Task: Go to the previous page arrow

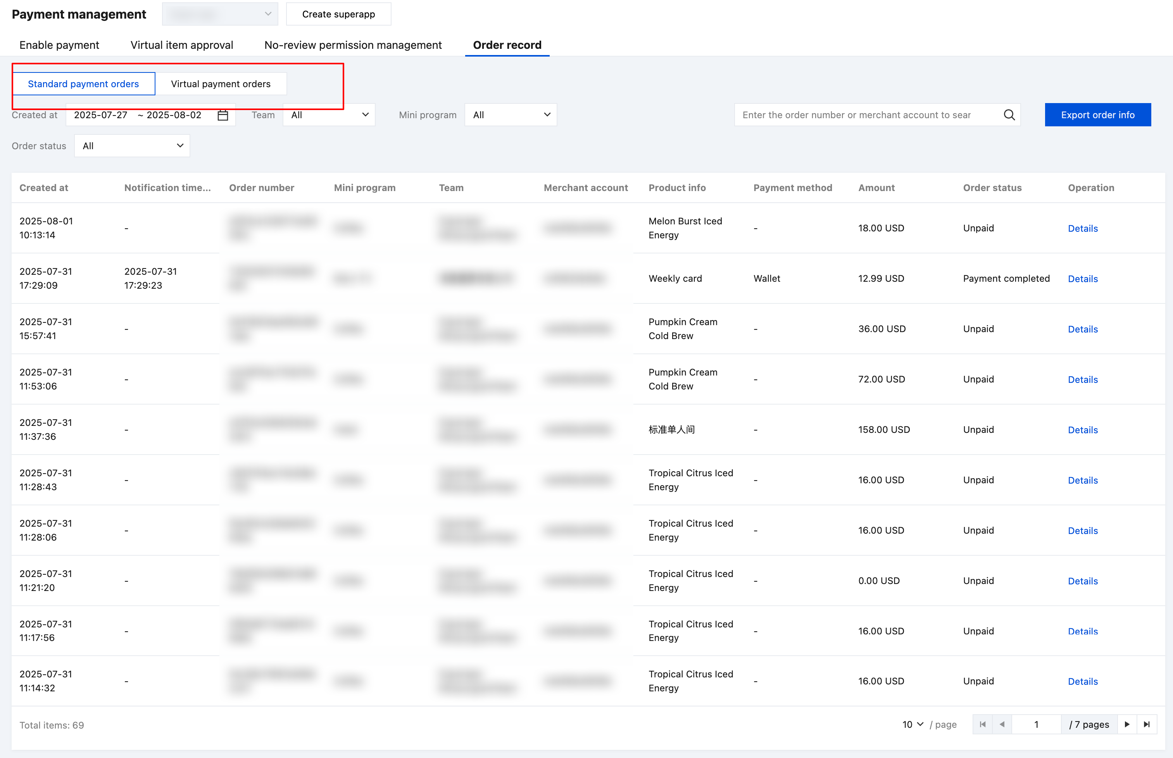Action: coord(1002,725)
